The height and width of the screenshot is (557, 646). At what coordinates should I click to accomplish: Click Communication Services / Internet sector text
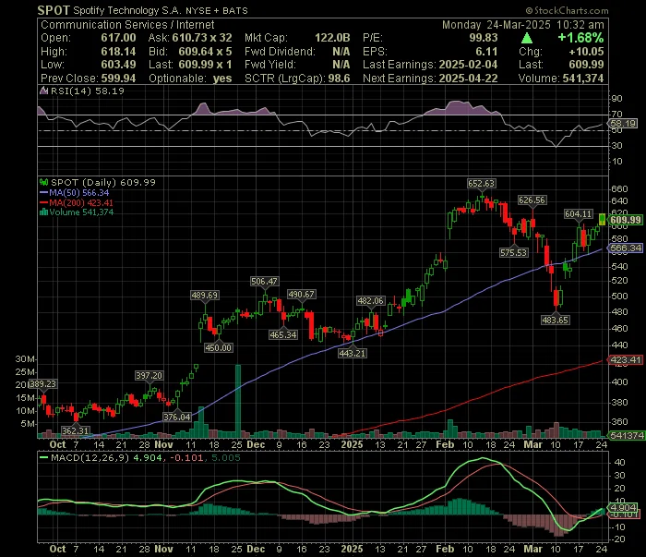pos(127,24)
